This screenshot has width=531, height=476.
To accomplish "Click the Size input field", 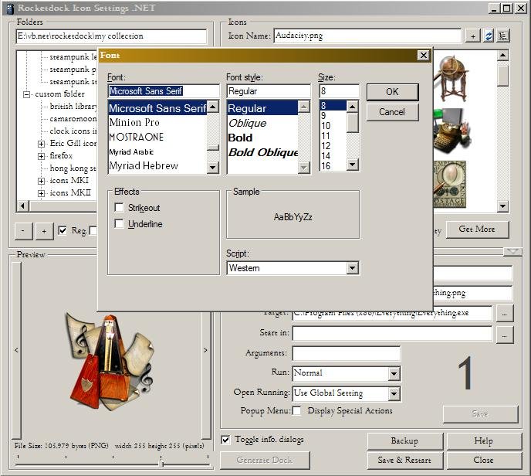I will pos(340,91).
